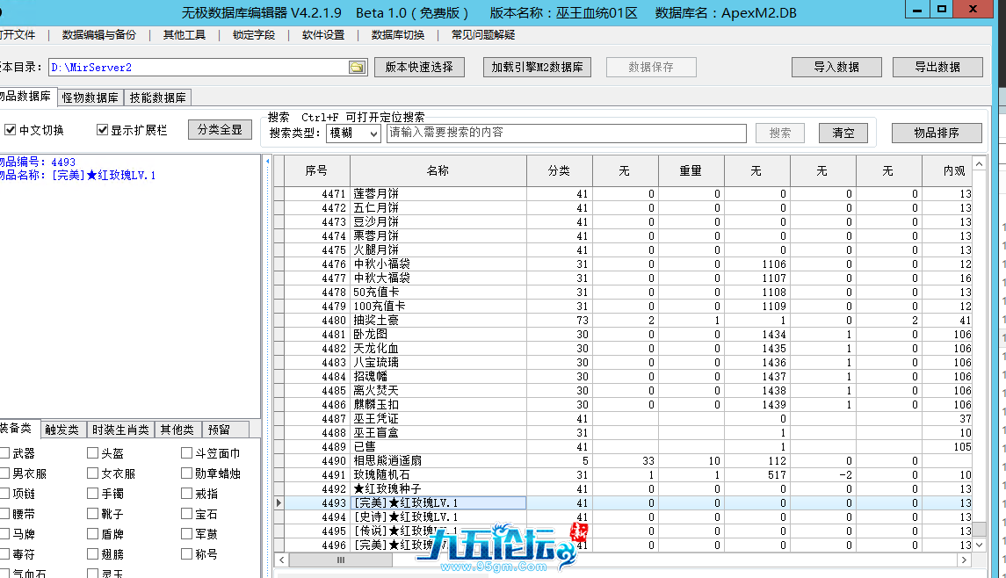This screenshot has width=1006, height=578.
Task: Click the vertical scrollbar up arrow
Action: [x=980, y=163]
